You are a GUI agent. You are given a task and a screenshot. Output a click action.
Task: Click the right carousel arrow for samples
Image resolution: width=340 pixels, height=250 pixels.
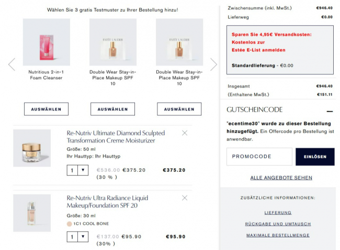(213, 64)
